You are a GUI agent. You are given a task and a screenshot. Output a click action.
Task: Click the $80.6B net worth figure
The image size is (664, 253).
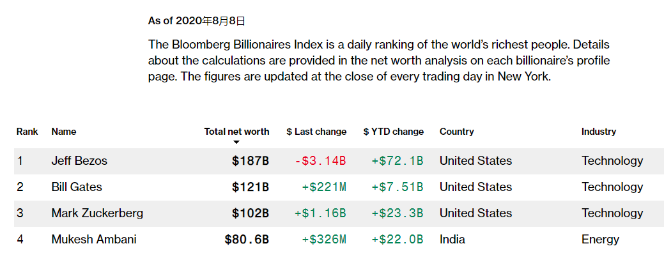click(247, 240)
